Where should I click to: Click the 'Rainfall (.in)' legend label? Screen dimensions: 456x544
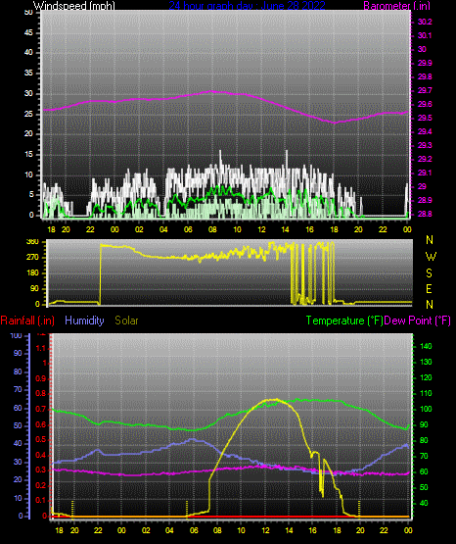(27, 321)
